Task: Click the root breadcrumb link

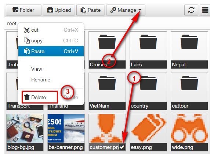Action: pos(12,23)
